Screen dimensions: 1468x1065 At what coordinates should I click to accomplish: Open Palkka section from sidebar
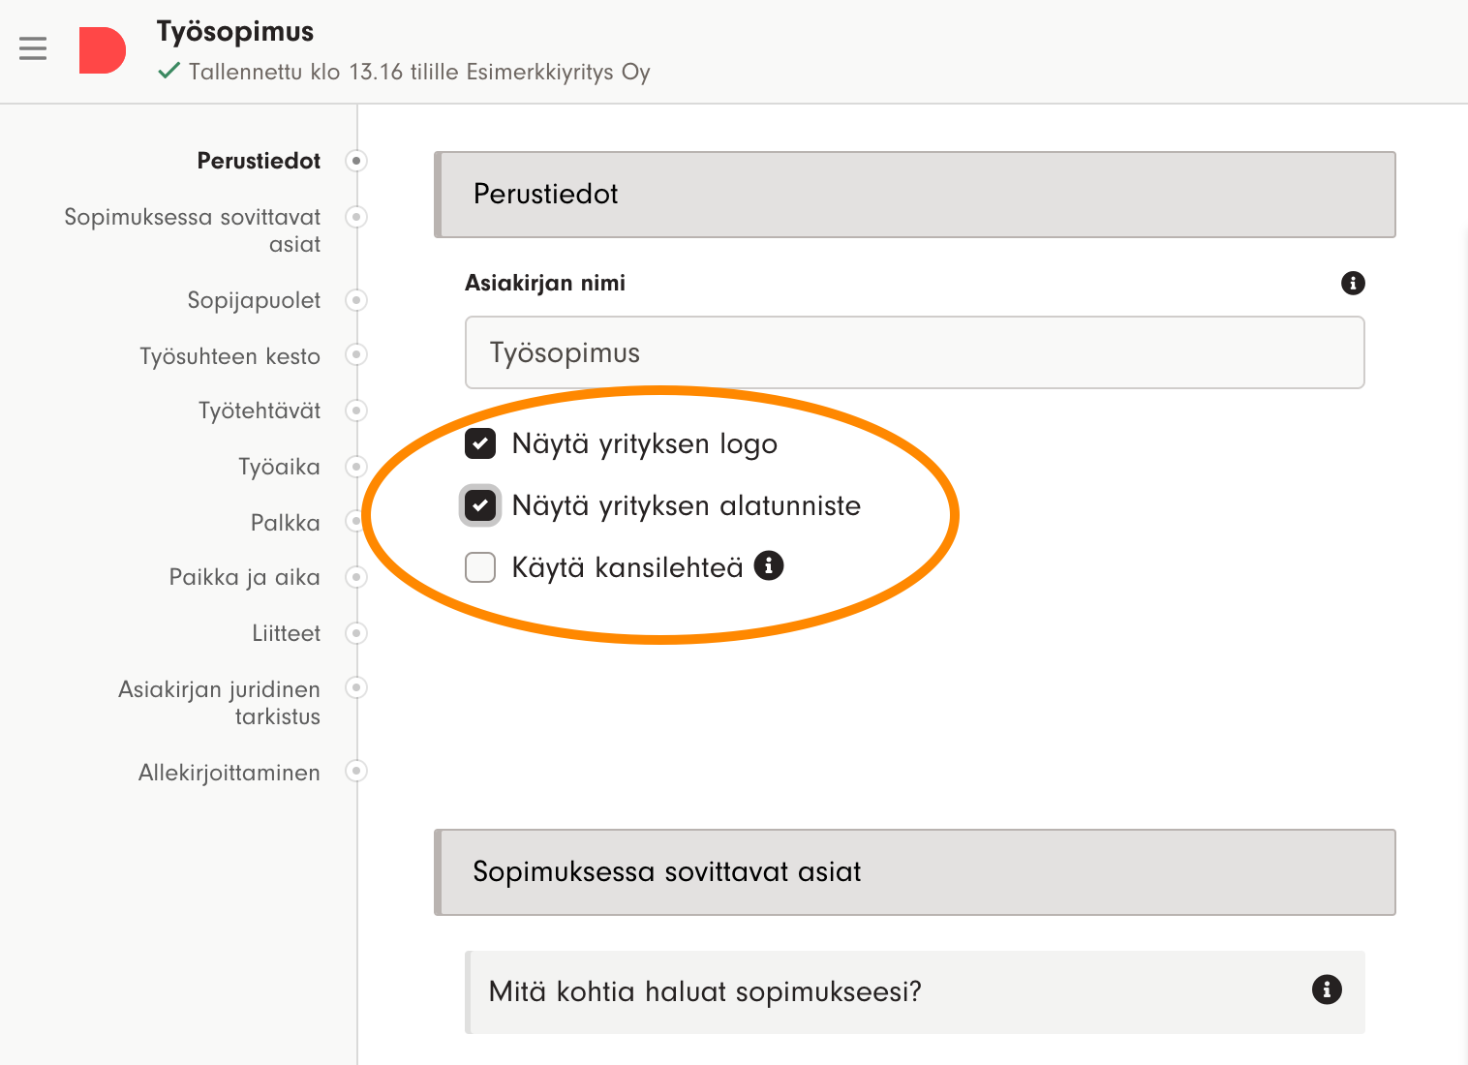pos(285,523)
